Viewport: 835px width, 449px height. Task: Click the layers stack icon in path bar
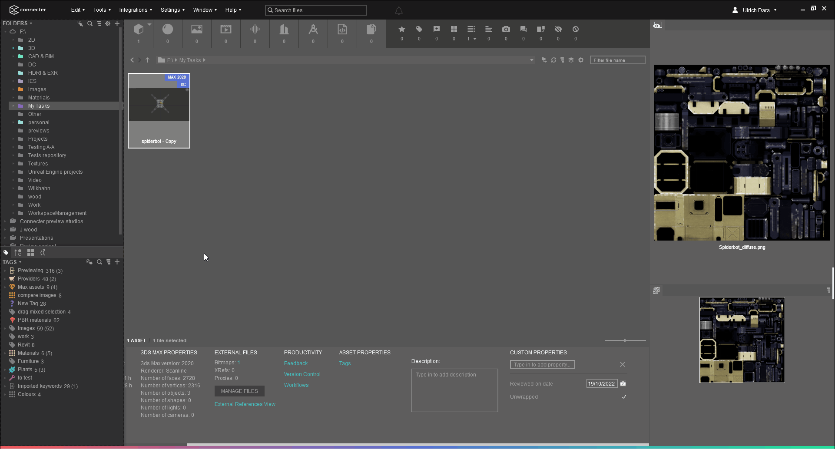571,60
